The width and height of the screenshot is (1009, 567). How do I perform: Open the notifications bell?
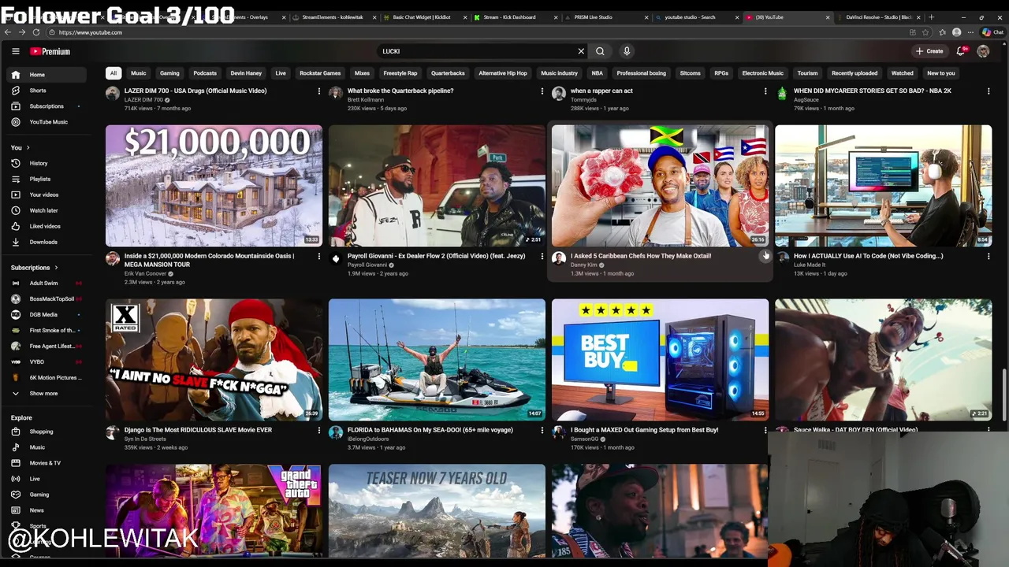click(961, 51)
